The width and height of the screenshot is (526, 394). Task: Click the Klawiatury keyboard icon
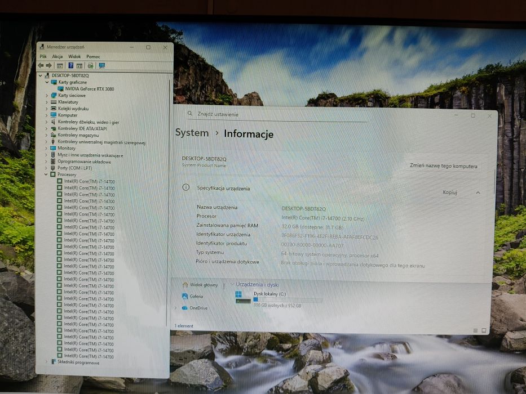point(54,102)
